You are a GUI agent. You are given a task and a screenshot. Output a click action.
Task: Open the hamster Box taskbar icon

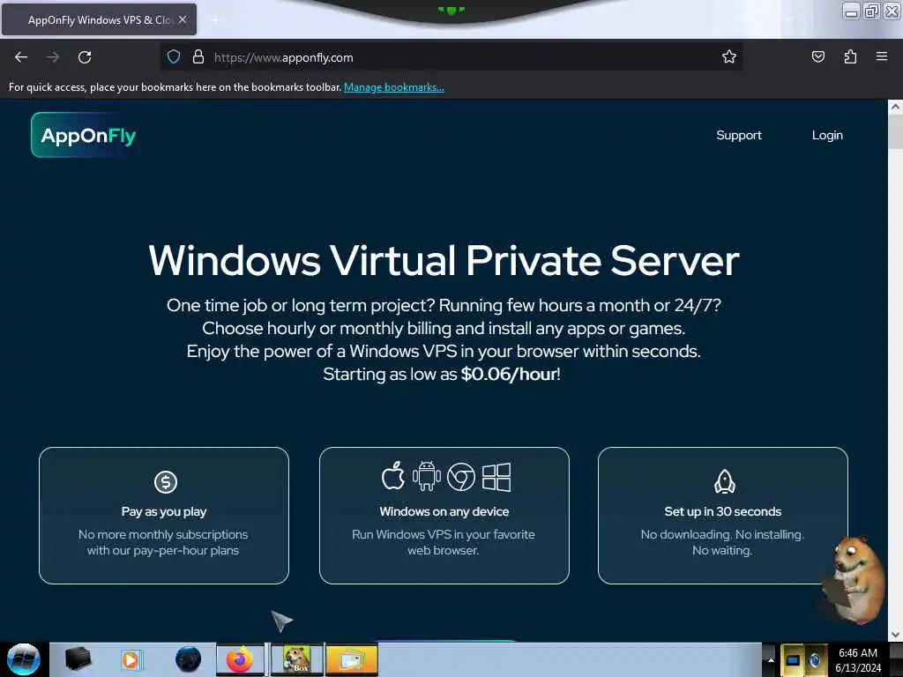[x=296, y=659]
